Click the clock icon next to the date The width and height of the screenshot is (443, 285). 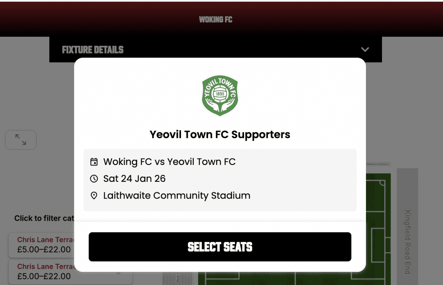[94, 179]
